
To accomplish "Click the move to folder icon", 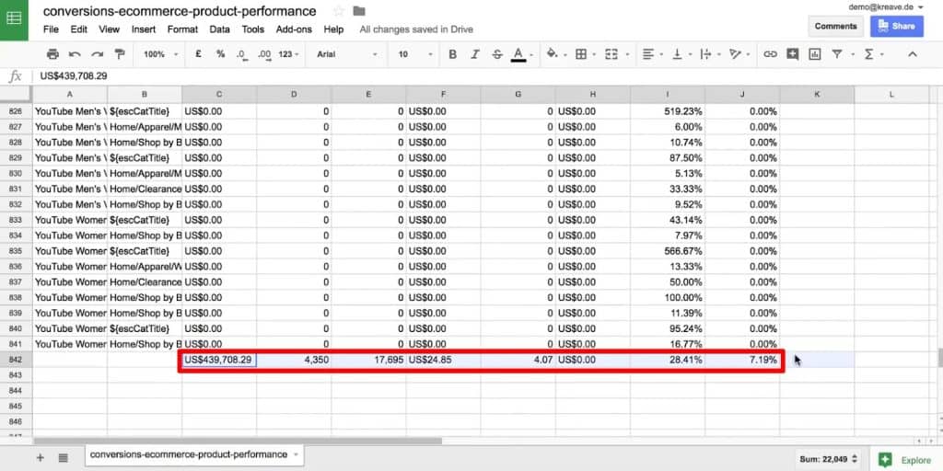I will point(359,11).
